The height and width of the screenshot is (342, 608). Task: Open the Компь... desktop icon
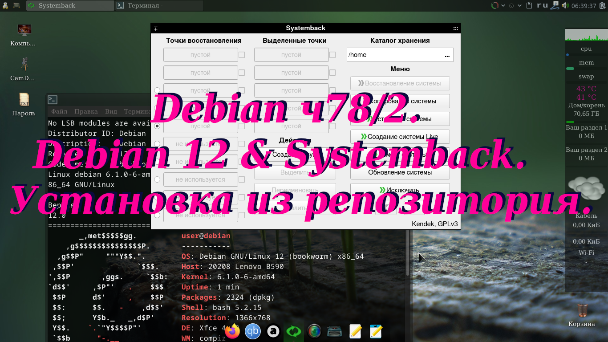point(24,30)
